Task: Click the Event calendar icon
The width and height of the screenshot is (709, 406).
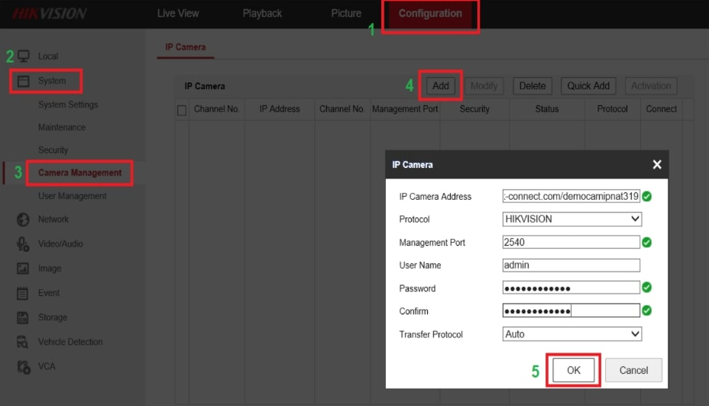Action: click(24, 293)
